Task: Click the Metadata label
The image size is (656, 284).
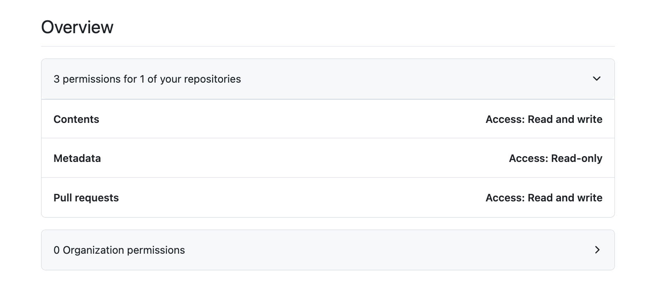Action: (77, 158)
